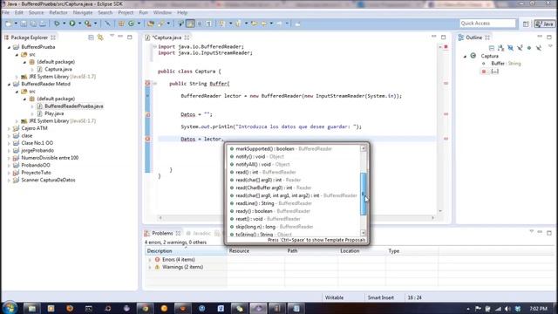The width and height of the screenshot is (558, 314).
Task: Click the autocomplete scroll down arrow
Action: tap(364, 233)
